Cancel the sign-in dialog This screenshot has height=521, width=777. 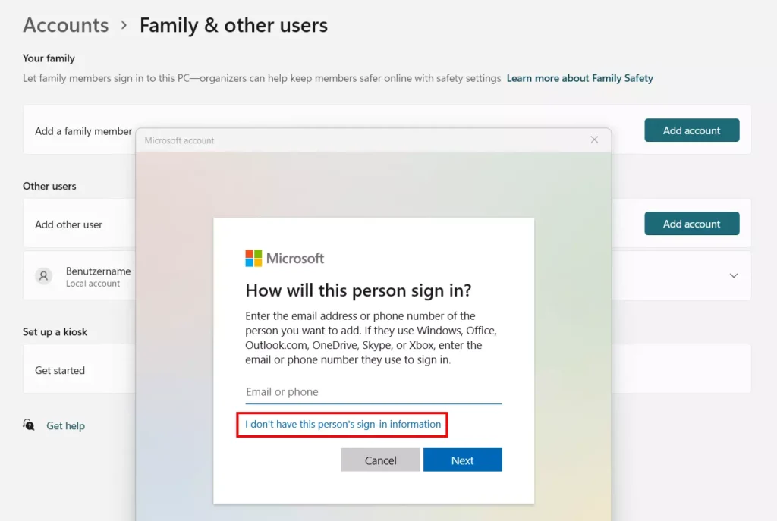[380, 460]
